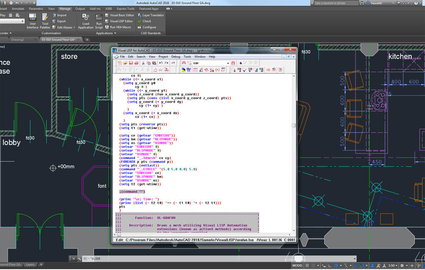The image size is (425, 270).
Task: Switch to the Output ribbon tab
Action: pyautogui.click(x=80, y=9)
